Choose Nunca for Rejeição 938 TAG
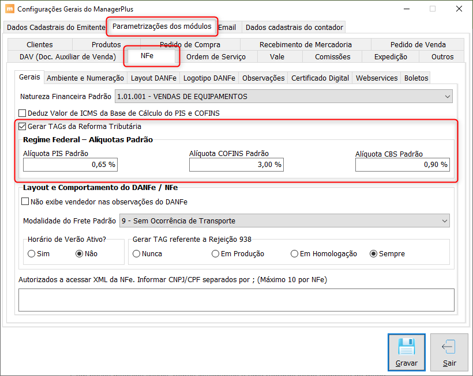The width and height of the screenshot is (473, 376). coord(137,254)
